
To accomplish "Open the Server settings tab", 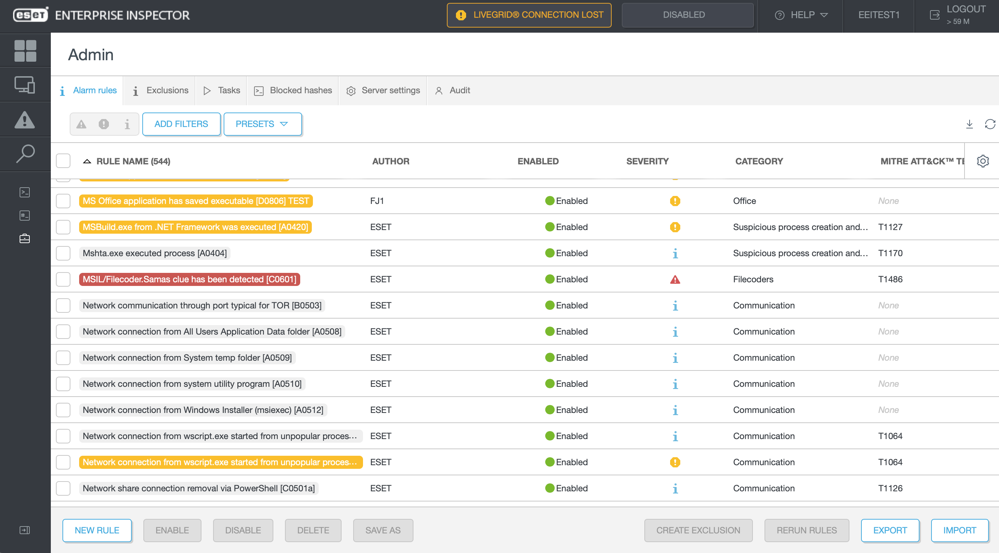I will [x=383, y=90].
